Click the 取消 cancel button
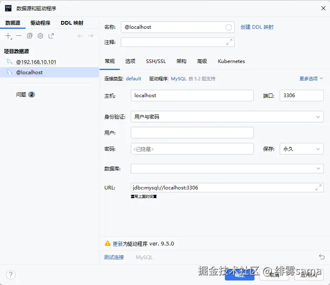The width and height of the screenshot is (330, 285). coord(274,275)
